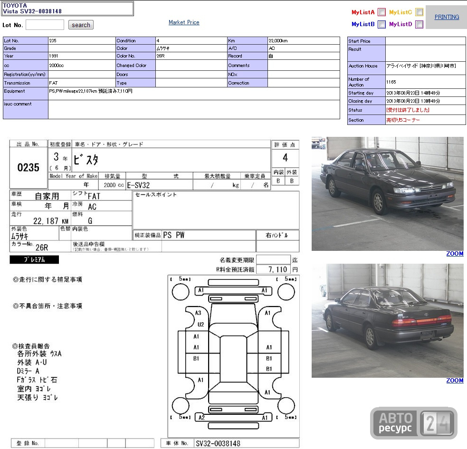Select the Transmission value FAT cell
The width and height of the screenshot is (467, 449).
[x=82, y=83]
